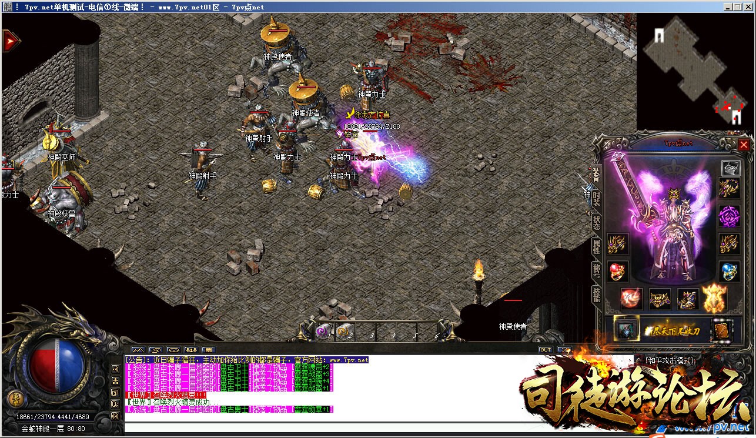Viewport: 756px width, 438px height.
Task: Open the minimap in the corner
Action: pos(695,71)
